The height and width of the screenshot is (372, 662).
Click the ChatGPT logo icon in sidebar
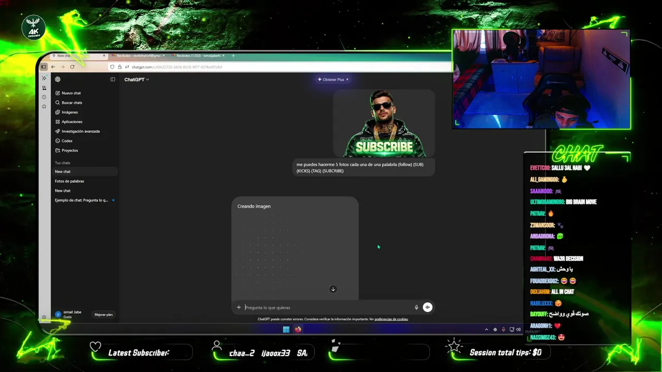tap(57, 79)
